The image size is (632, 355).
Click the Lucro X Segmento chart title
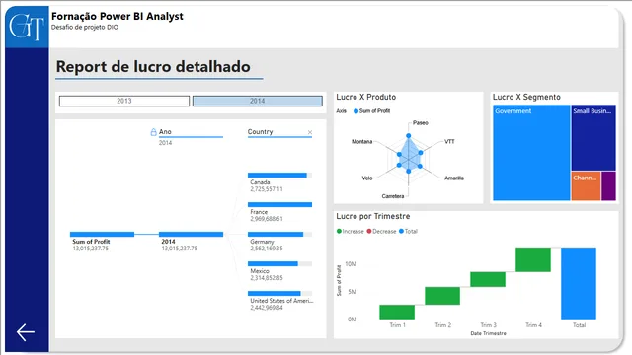click(x=526, y=97)
